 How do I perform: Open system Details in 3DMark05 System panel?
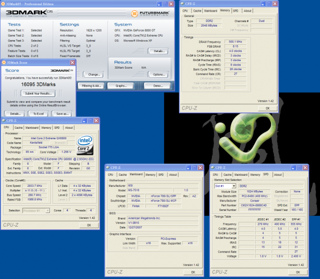click(x=158, y=51)
